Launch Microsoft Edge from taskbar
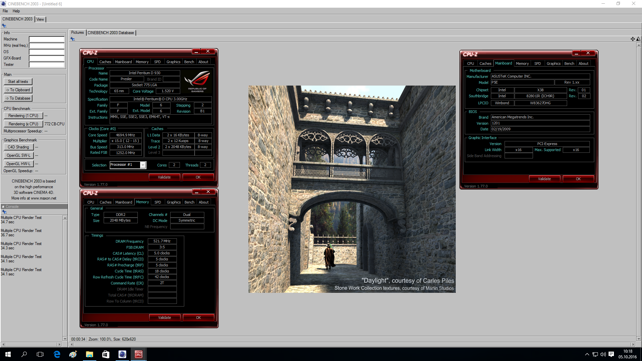642x361 pixels. coord(57,354)
